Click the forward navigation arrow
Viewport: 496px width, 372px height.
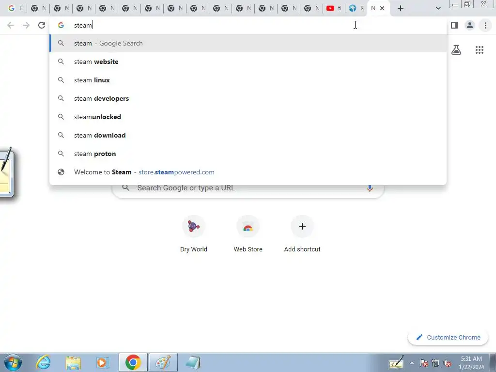pyautogui.click(x=26, y=25)
